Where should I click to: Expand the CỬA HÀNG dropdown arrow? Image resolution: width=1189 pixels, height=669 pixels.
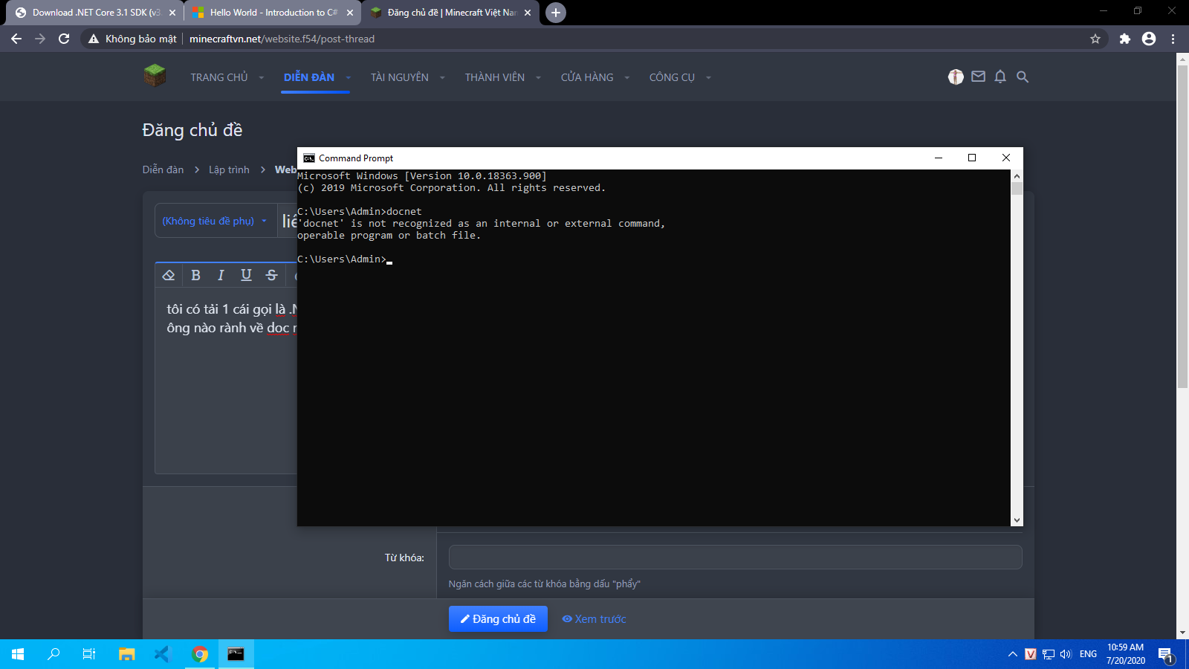627,77
